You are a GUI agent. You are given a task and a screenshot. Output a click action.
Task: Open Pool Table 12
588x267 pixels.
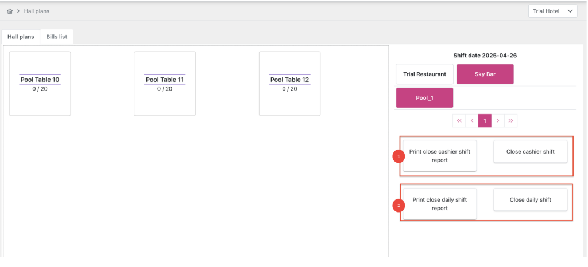289,84
